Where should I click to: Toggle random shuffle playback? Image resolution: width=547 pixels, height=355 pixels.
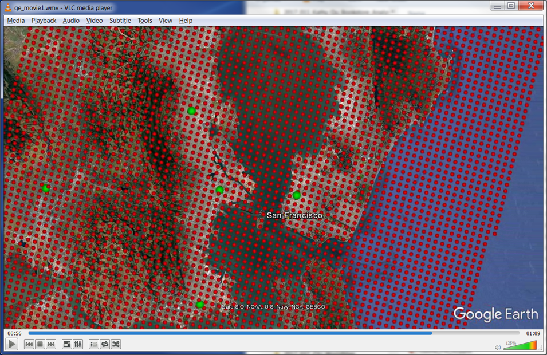(116, 344)
